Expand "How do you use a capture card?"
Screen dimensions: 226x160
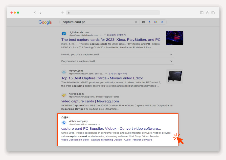117,54
